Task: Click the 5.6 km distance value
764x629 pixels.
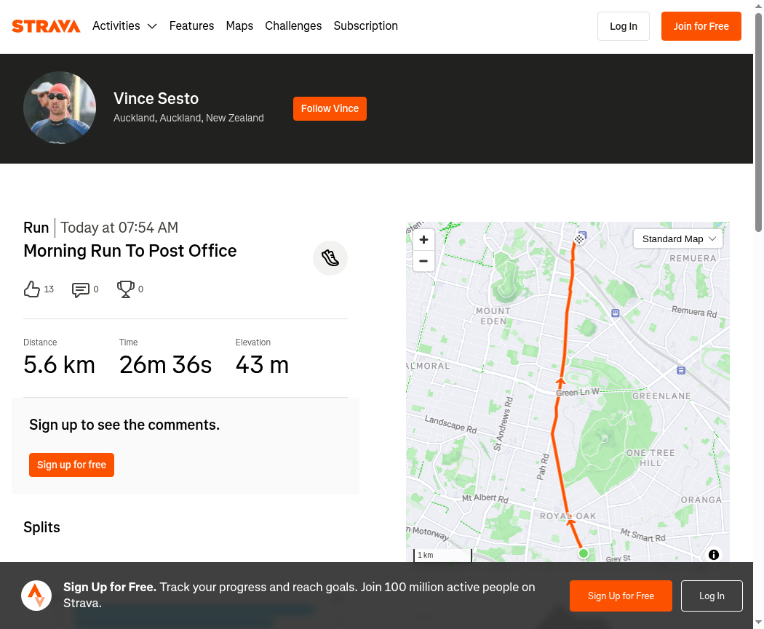Action: tap(59, 364)
